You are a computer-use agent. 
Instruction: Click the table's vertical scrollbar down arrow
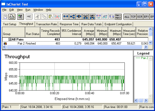[x=150, y=42]
